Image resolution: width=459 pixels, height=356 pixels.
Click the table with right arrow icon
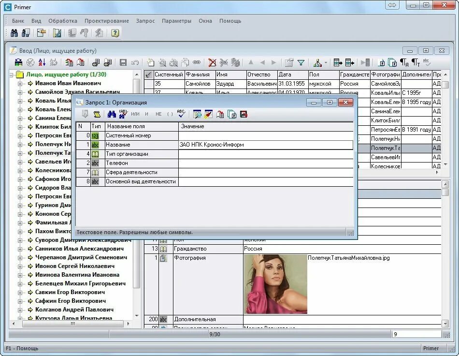pos(338,62)
